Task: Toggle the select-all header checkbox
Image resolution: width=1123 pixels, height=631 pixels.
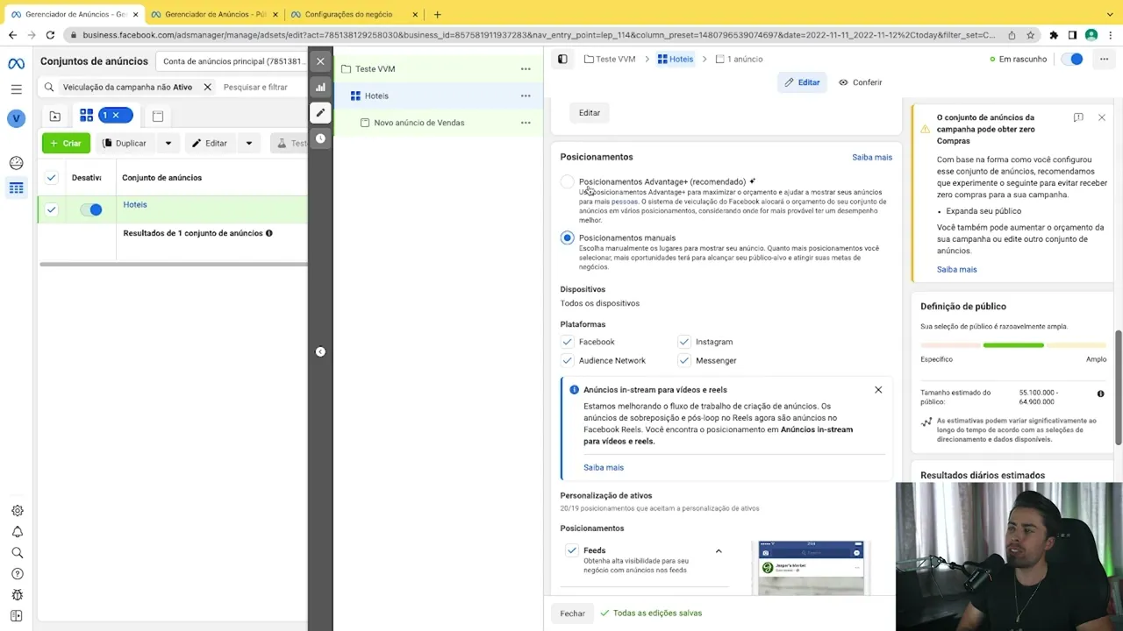Action: pyautogui.click(x=51, y=178)
